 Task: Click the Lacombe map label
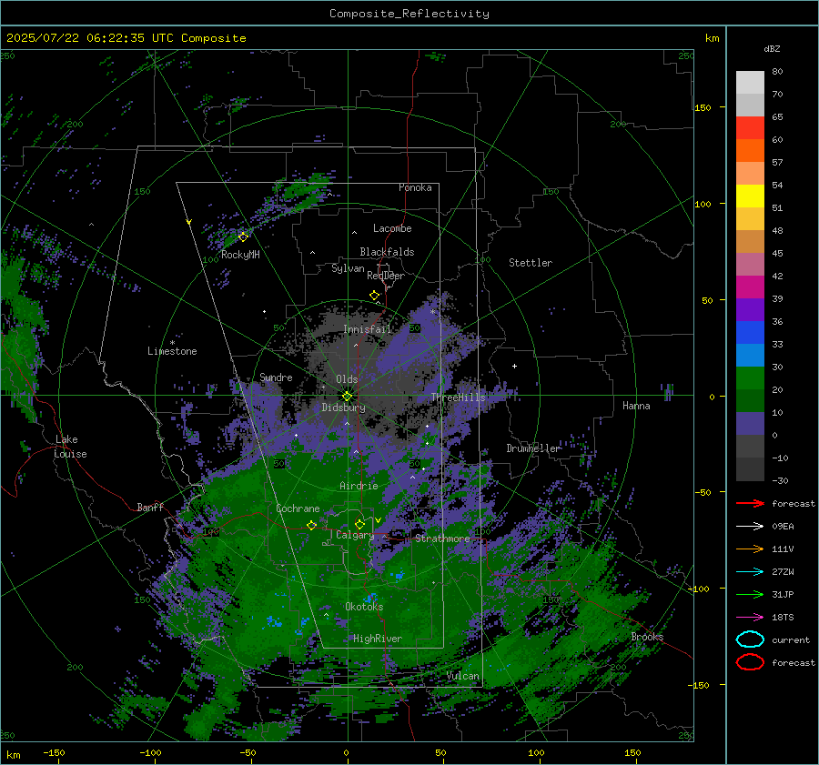pyautogui.click(x=392, y=228)
